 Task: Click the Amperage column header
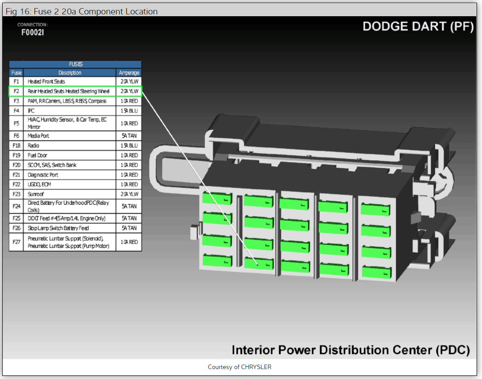[x=129, y=72]
